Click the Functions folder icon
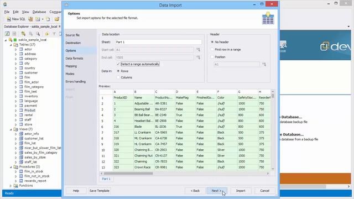Image resolution: width=354 pixels, height=199 pixels. (16, 186)
